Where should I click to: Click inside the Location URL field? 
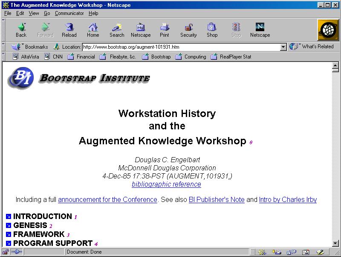[182, 47]
